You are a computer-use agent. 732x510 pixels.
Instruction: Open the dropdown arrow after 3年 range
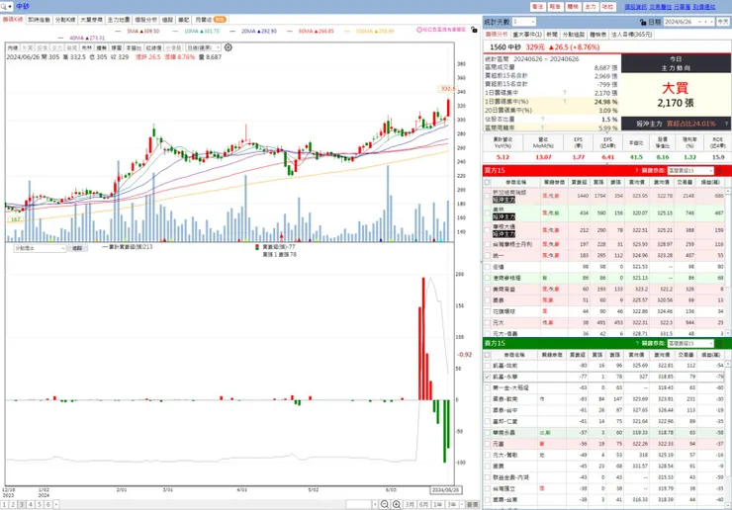(x=462, y=504)
